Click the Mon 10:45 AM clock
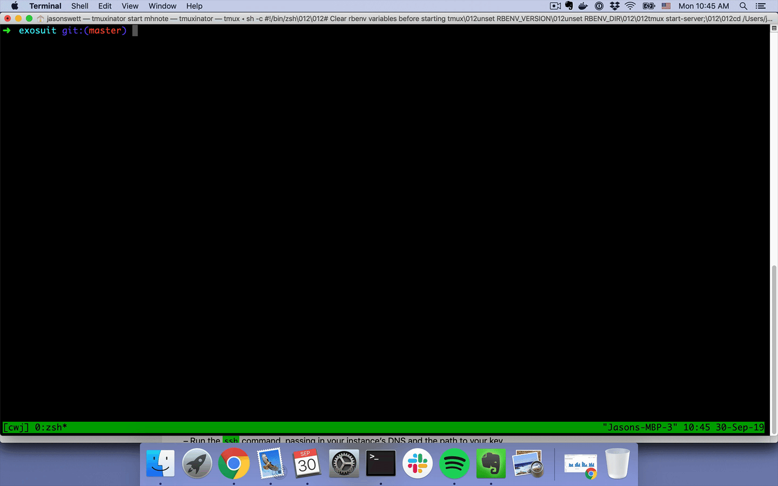The image size is (778, 486). [703, 6]
